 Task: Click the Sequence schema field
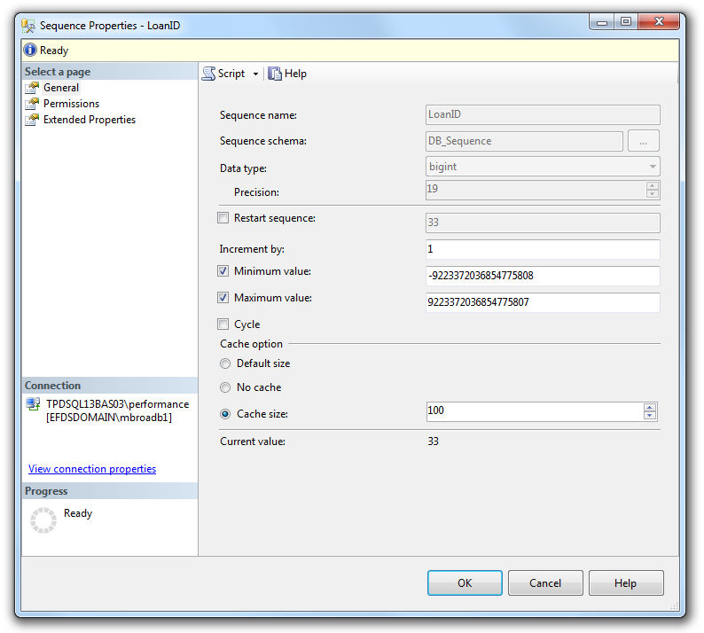(x=524, y=141)
